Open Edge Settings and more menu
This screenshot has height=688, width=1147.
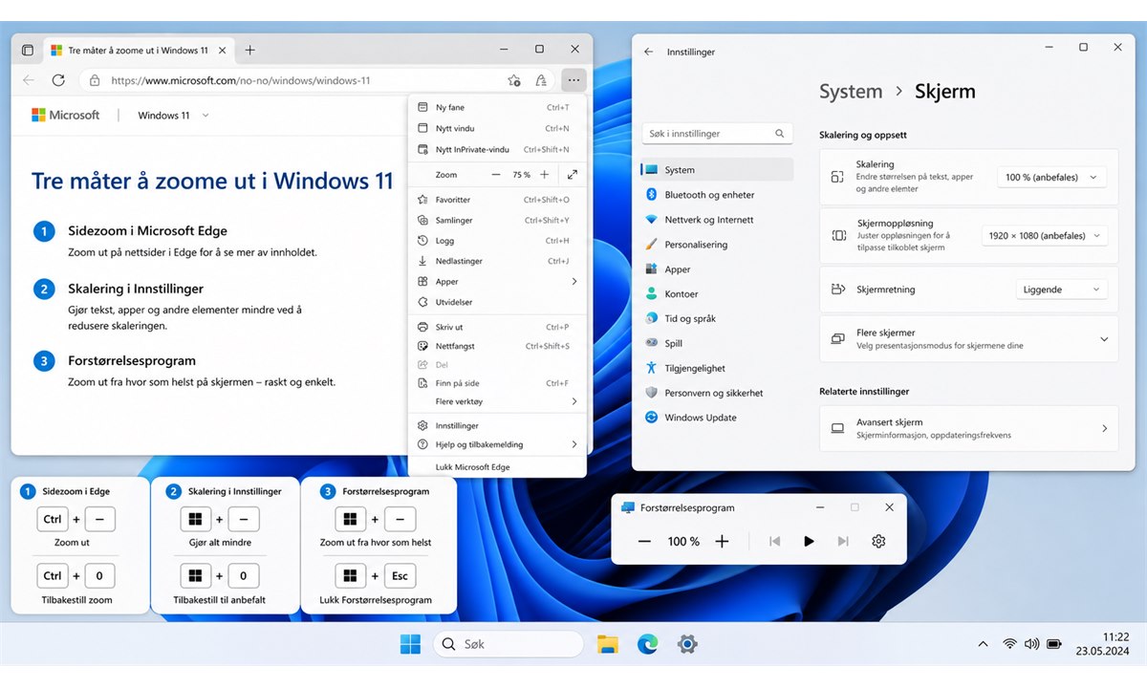point(573,80)
